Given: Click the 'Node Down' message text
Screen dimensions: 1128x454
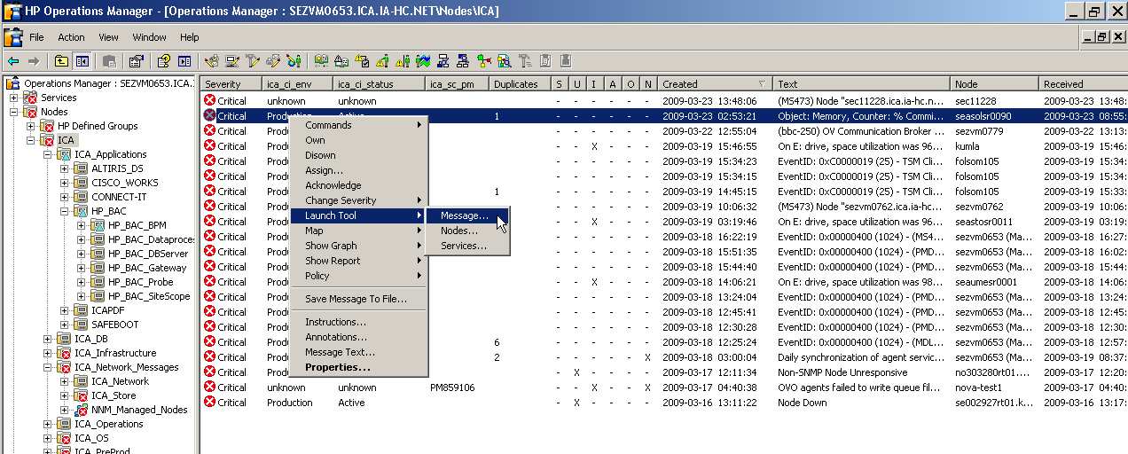Looking at the screenshot, I should [x=802, y=403].
